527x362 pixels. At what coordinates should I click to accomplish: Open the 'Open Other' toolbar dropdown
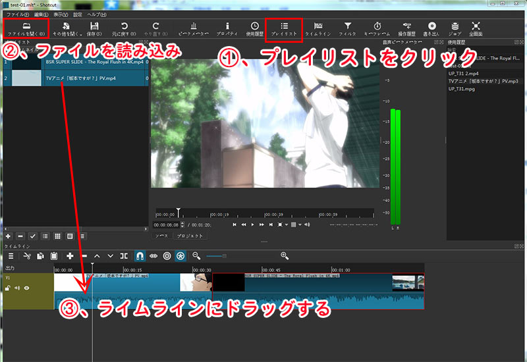click(x=67, y=29)
